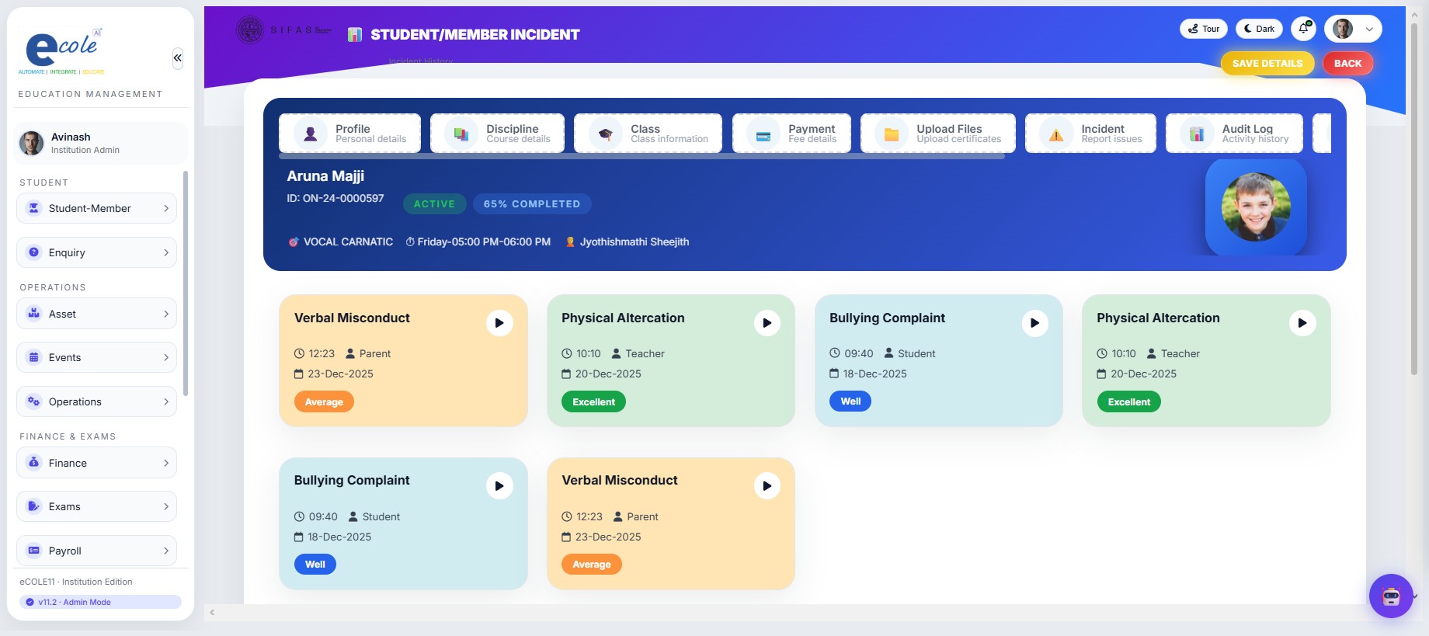1429x636 pixels.
Task: Play the bottom-row Verbal Misconduct card
Action: pos(767,486)
